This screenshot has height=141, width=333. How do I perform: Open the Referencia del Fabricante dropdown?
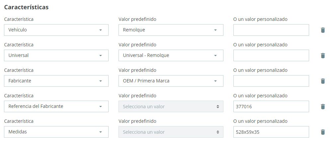[x=56, y=107]
